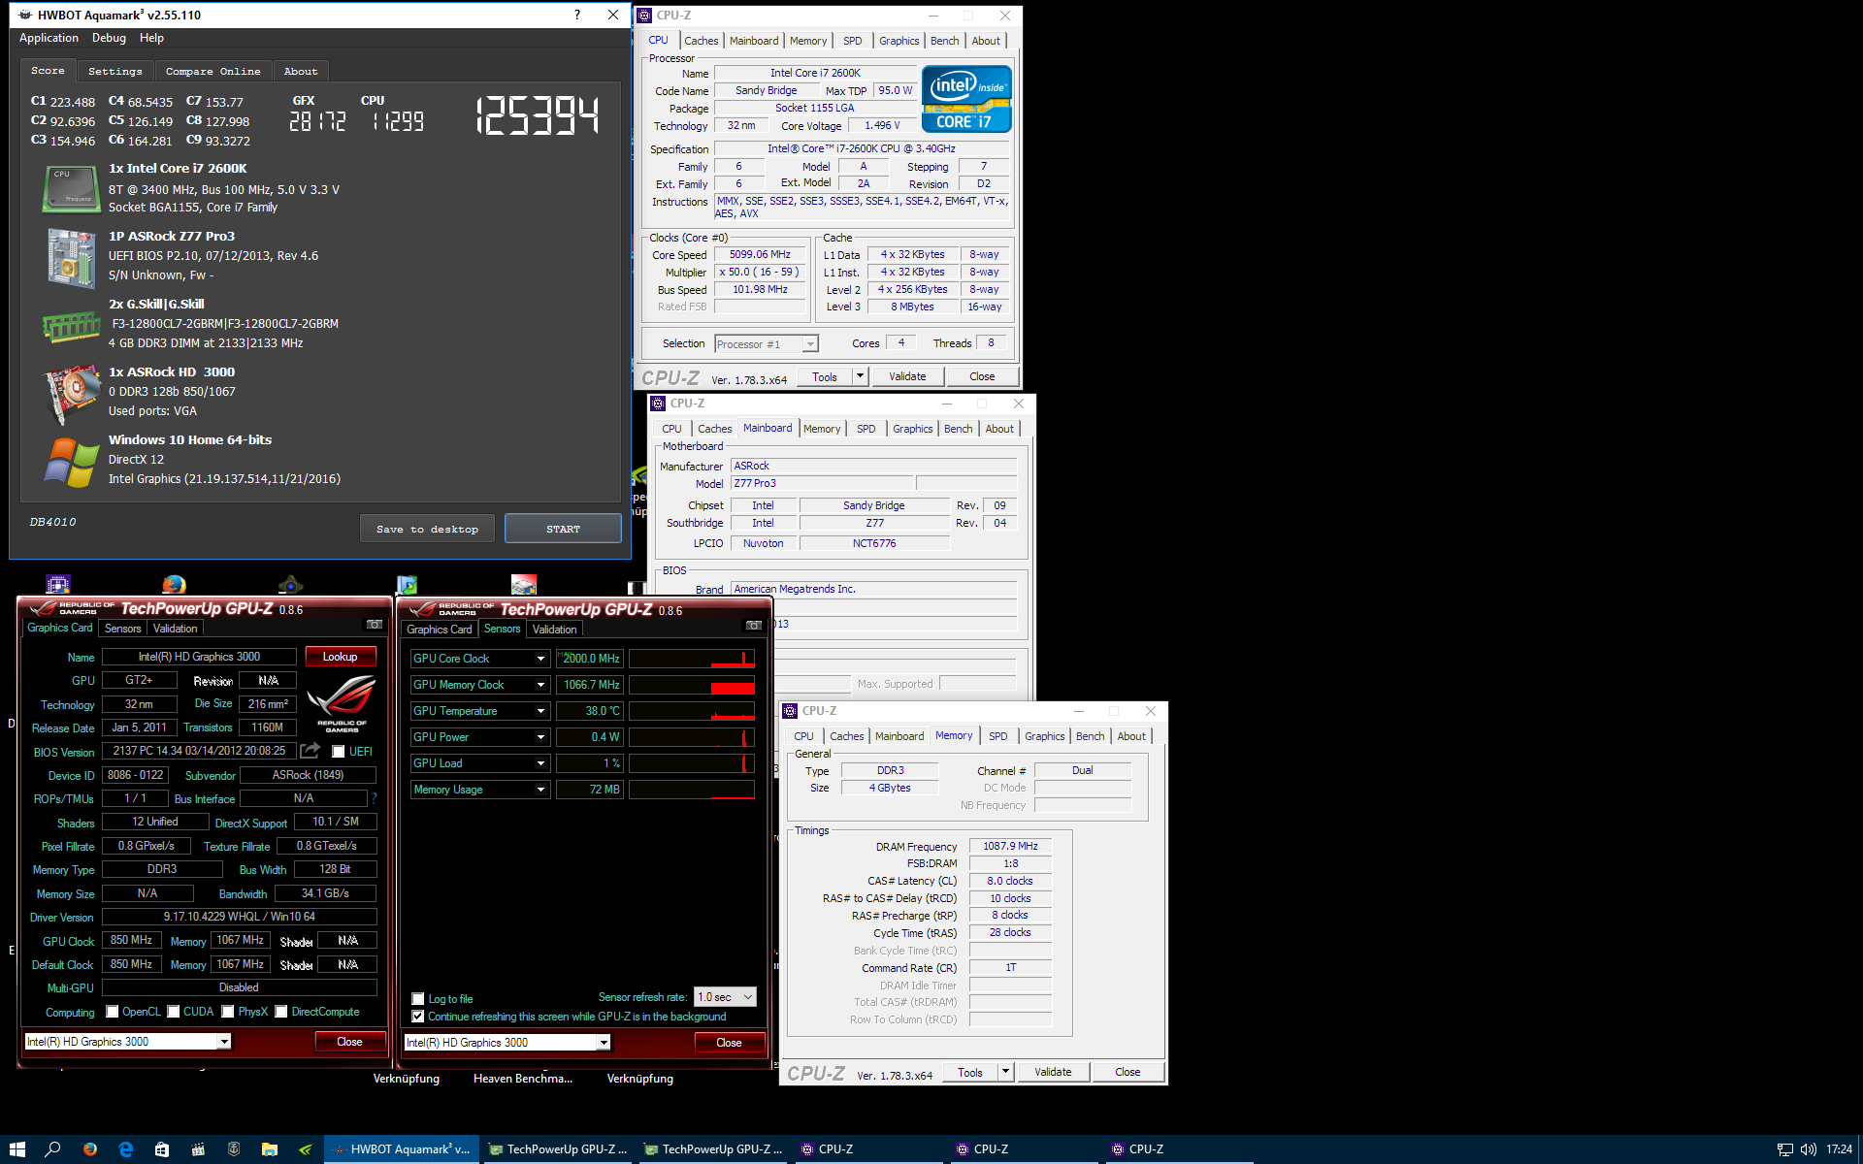This screenshot has height=1164, width=1863.
Task: Click the Intel Core i7 logo in CPU-Z
Action: [966, 98]
